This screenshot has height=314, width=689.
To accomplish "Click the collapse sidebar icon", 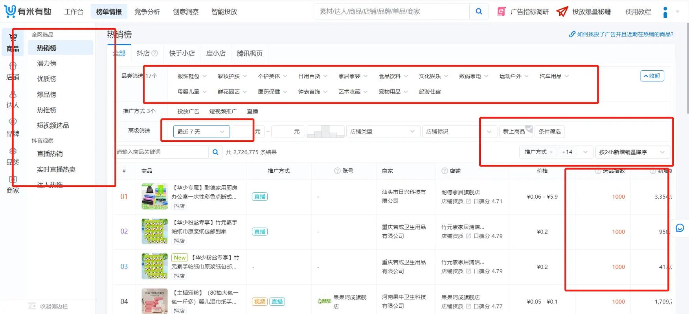I will (x=32, y=306).
